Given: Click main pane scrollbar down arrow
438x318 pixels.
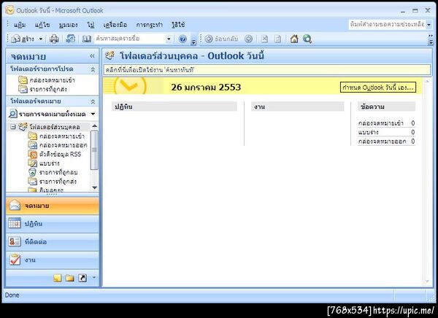Looking at the screenshot, I should [427, 282].
